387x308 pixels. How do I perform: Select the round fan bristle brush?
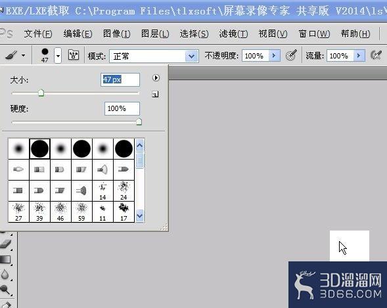(x=102, y=169)
